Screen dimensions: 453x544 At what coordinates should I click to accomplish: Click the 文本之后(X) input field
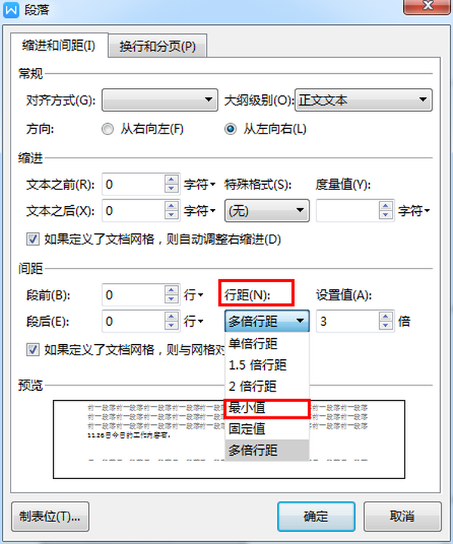click(x=134, y=211)
